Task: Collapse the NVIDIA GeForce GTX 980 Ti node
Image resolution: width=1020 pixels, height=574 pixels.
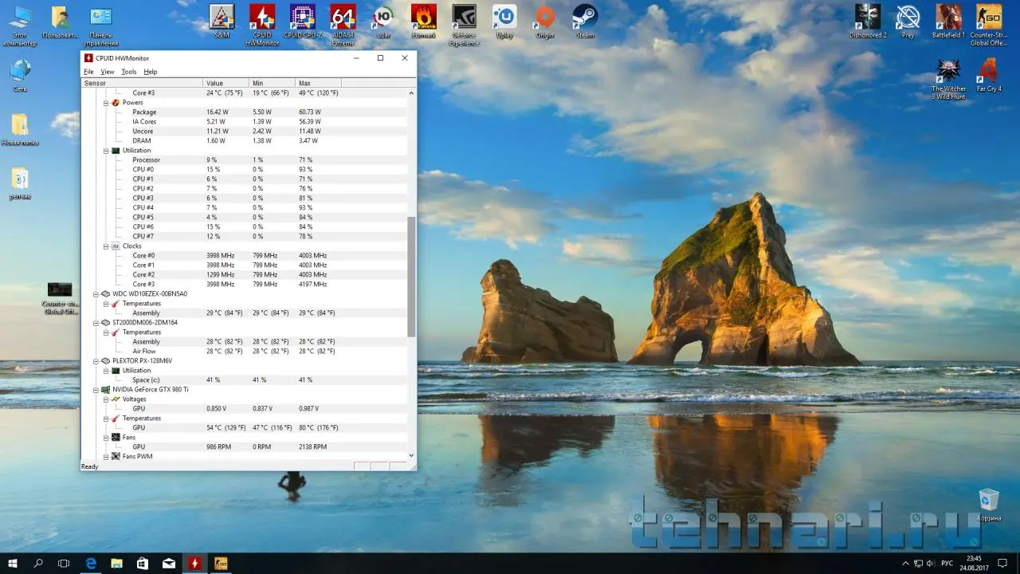Action: [x=96, y=390]
